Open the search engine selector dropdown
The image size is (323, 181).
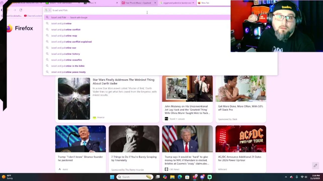coord(48,10)
